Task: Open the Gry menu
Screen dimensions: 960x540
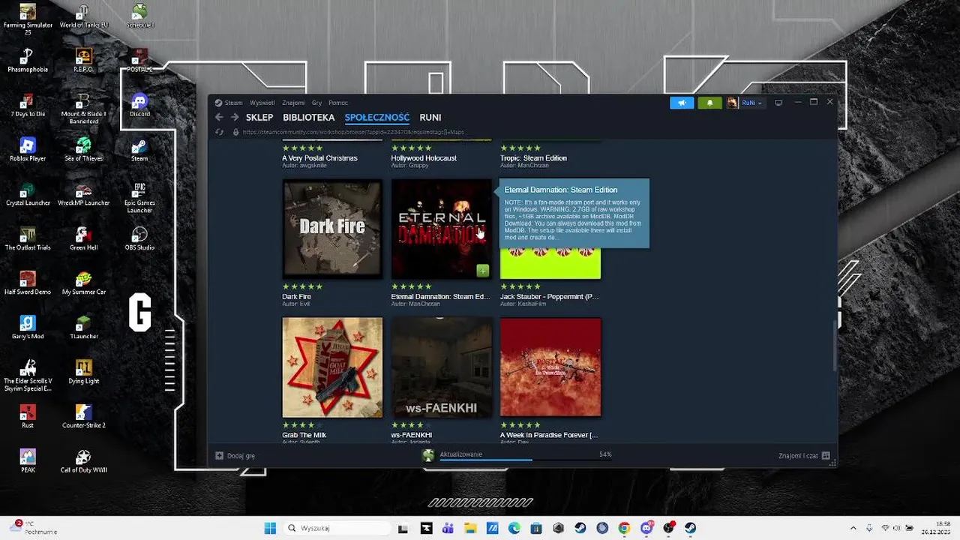Action: (x=316, y=103)
